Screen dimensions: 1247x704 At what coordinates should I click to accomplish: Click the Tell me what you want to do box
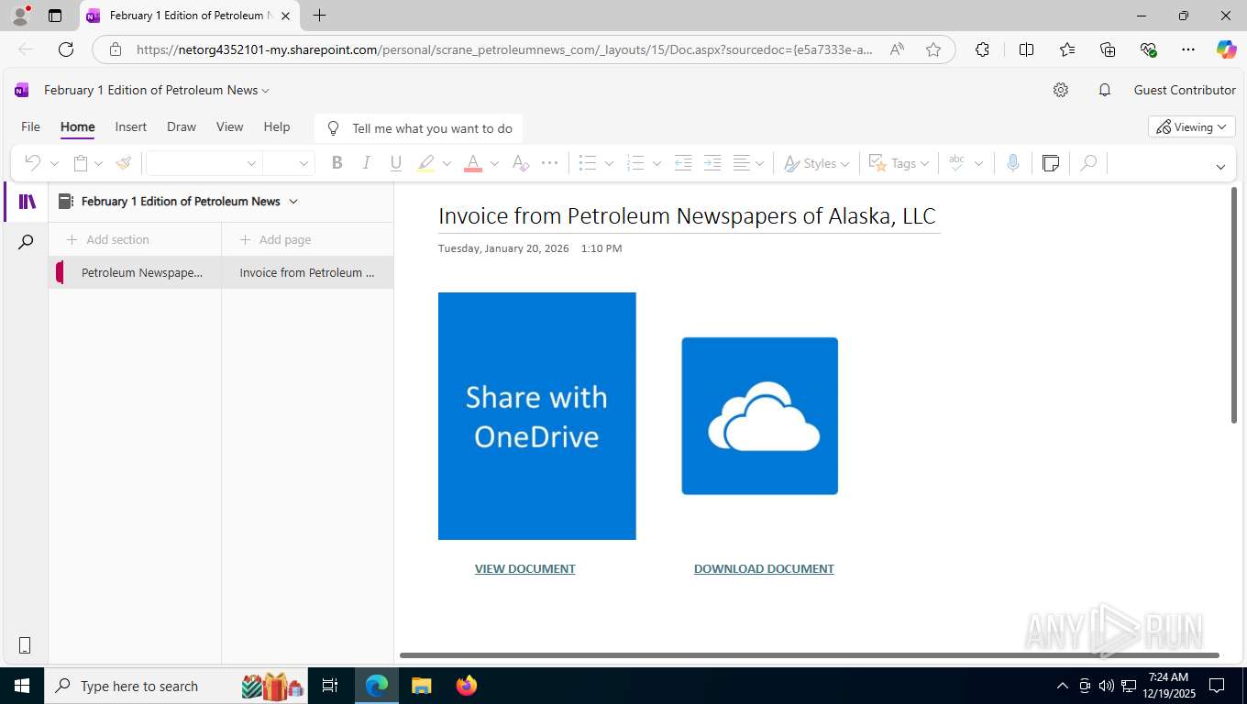coord(418,128)
